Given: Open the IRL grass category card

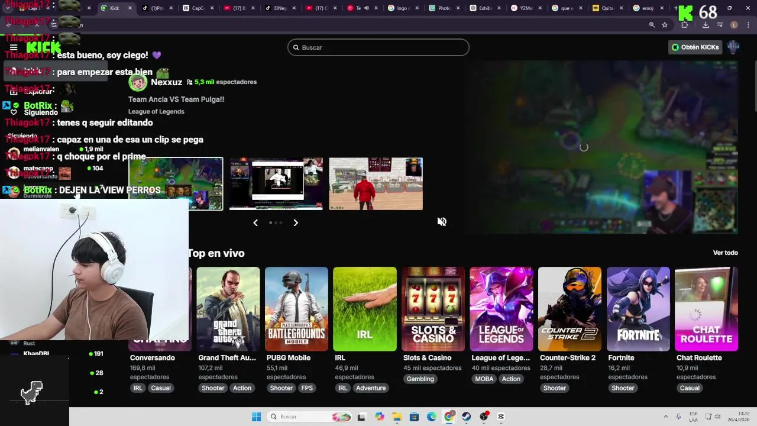Looking at the screenshot, I should point(365,309).
